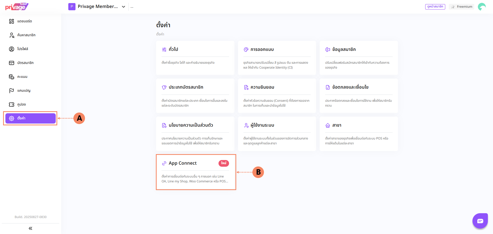The height and width of the screenshot is (234, 493).
Task: Open the โปรไฟล์ menu item
Action: (x=23, y=49)
